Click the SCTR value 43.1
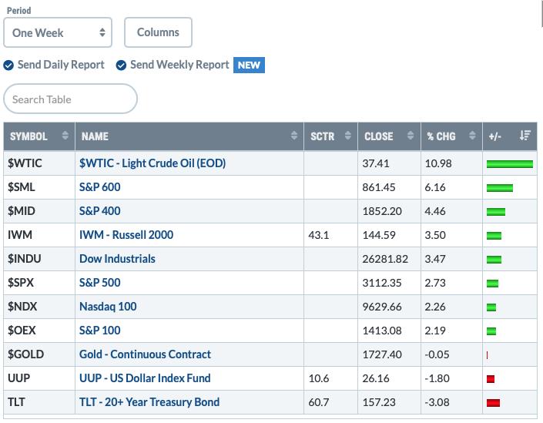543x423 pixels. tap(319, 235)
